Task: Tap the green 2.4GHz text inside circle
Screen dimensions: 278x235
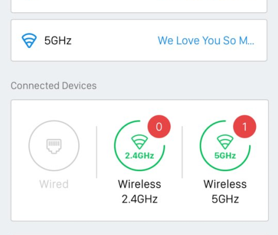Action: coord(140,156)
